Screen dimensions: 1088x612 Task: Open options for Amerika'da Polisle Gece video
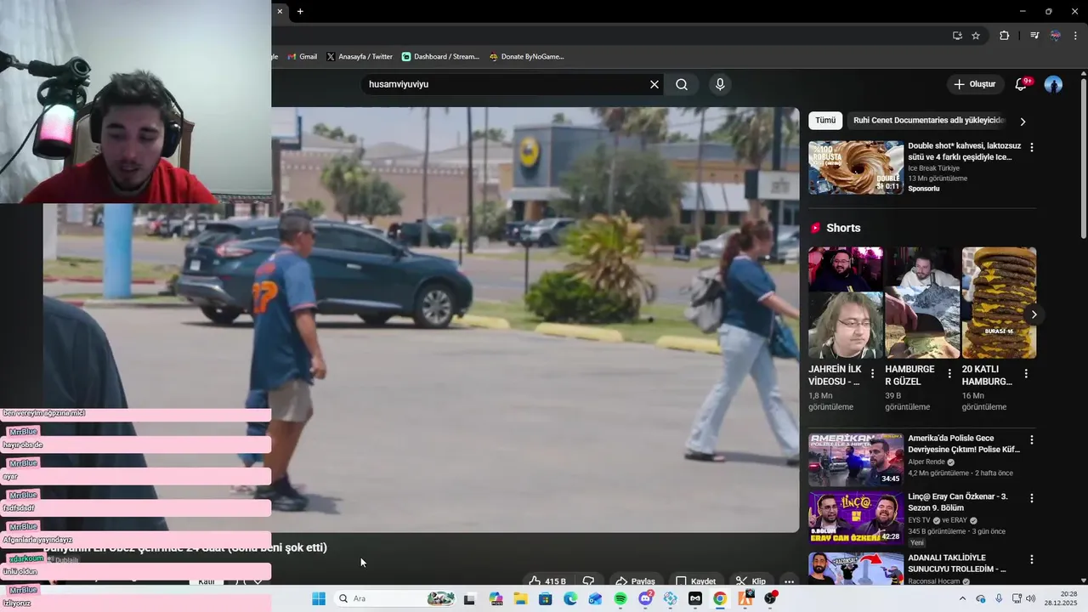point(1032,440)
